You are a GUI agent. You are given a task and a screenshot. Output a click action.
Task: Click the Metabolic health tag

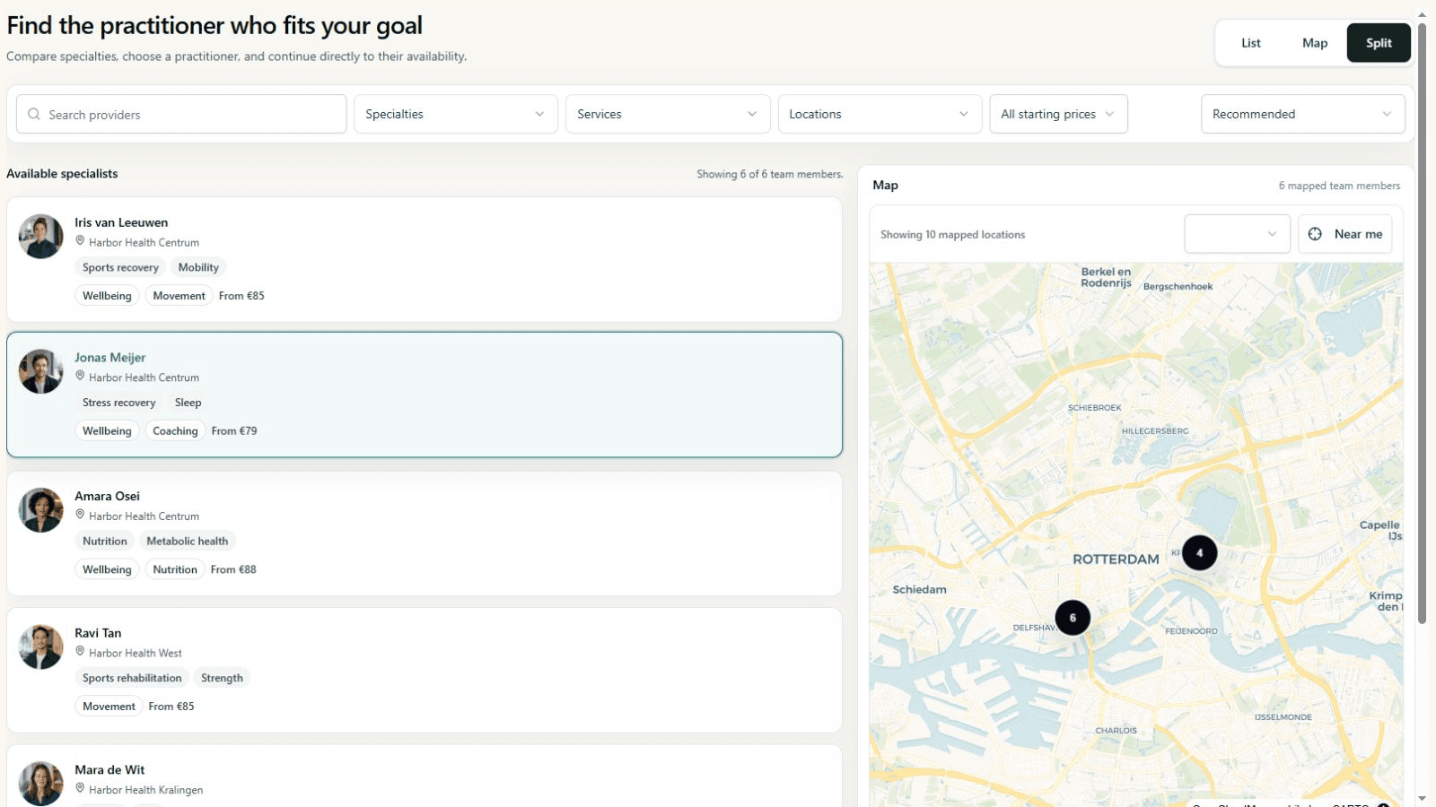[188, 541]
